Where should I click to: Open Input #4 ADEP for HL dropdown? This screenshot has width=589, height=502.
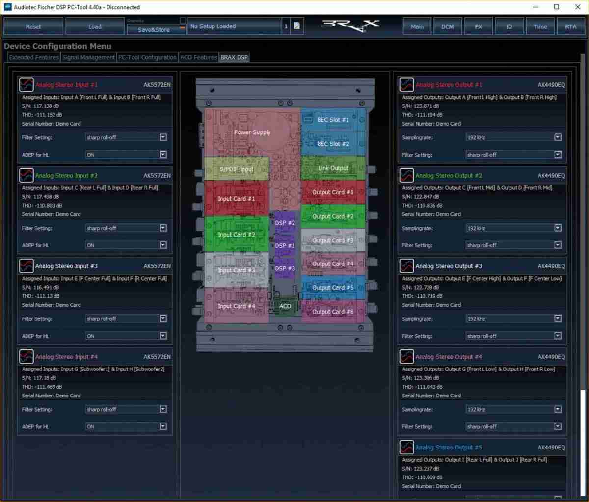[127, 426]
